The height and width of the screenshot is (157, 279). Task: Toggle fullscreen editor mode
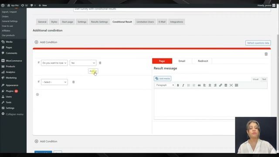[231, 85]
